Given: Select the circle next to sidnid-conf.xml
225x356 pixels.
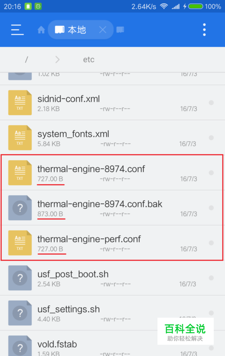Looking at the screenshot, I should pyautogui.click(x=211, y=103).
